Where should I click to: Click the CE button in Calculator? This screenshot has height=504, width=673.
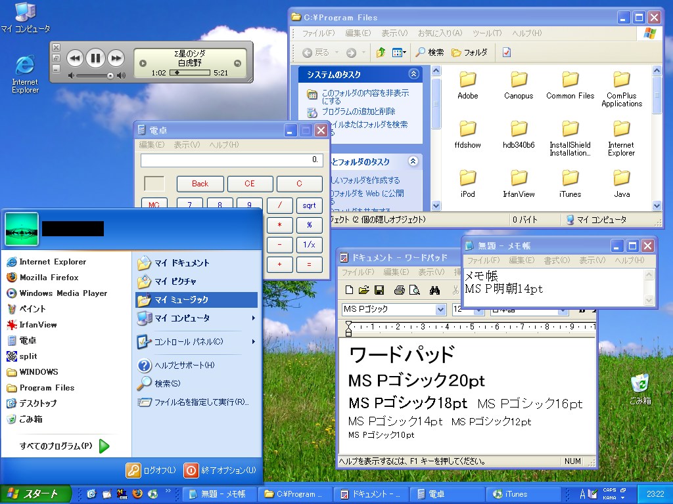click(250, 184)
